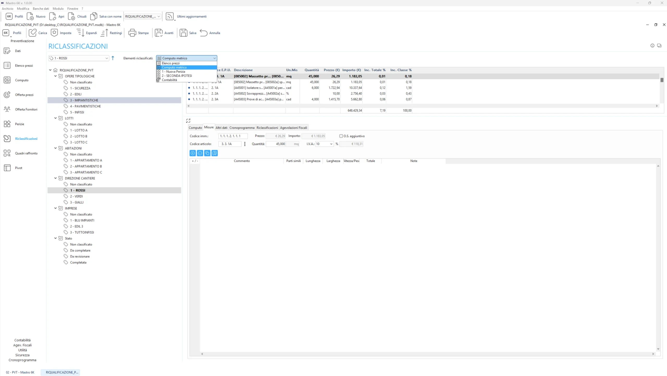Click the Stampa printer icon
Viewport: 667px width, 376px height.
click(x=132, y=33)
